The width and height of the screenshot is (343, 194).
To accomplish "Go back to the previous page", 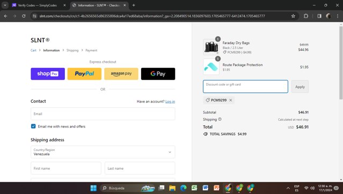I will tap(6, 16).
